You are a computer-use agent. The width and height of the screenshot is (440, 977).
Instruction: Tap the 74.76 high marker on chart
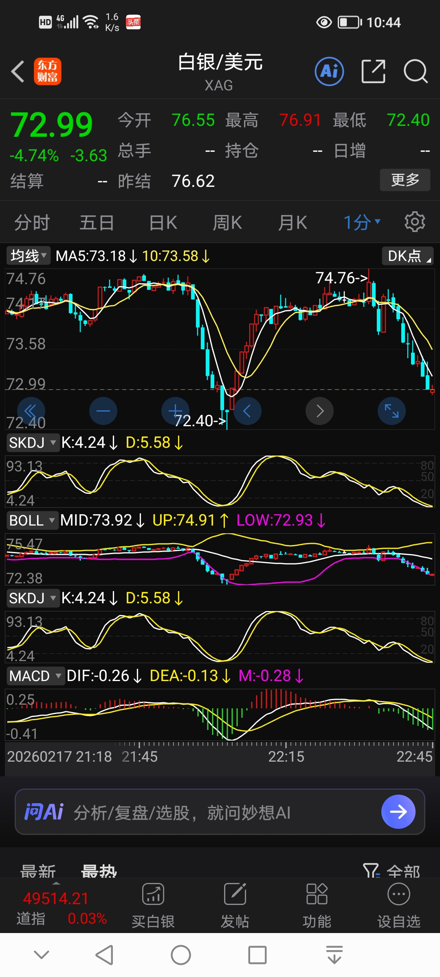tap(341, 278)
